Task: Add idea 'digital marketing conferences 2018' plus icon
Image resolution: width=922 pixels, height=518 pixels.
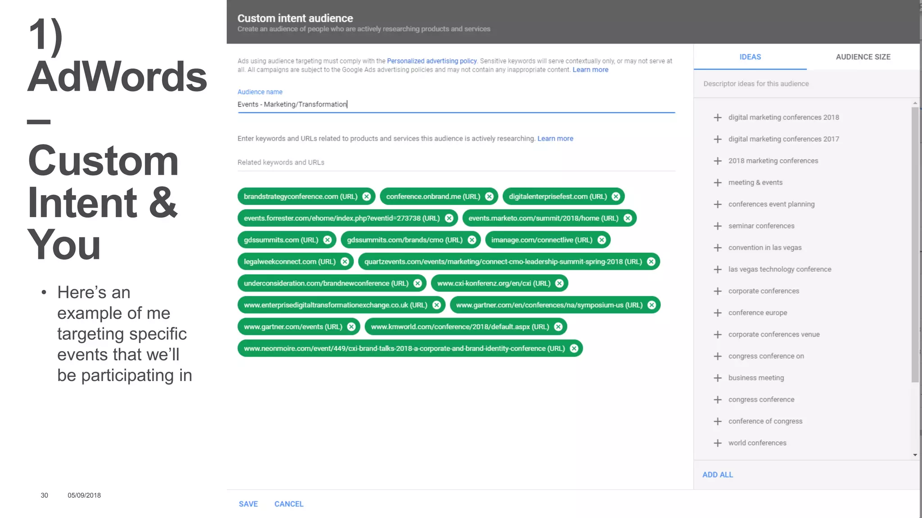Action: [x=718, y=117]
